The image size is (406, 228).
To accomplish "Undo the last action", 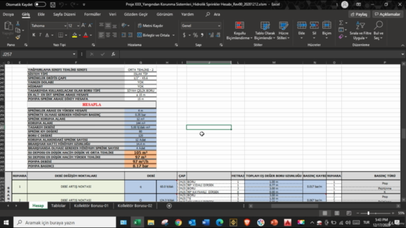I will [x=62, y=4].
